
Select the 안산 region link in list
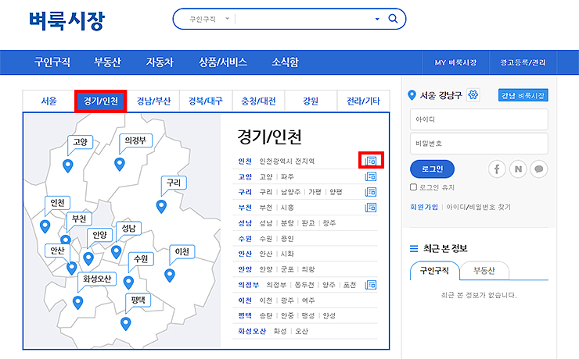245,254
